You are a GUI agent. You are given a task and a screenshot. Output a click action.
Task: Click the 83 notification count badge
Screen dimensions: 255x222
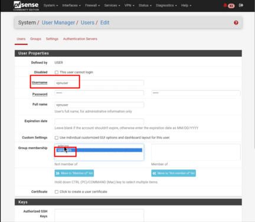pos(231,6)
